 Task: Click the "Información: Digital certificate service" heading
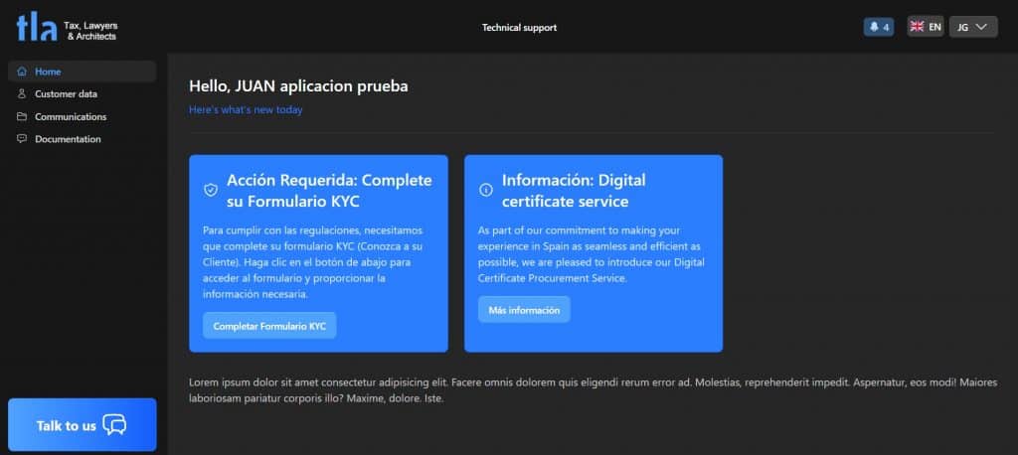574,191
